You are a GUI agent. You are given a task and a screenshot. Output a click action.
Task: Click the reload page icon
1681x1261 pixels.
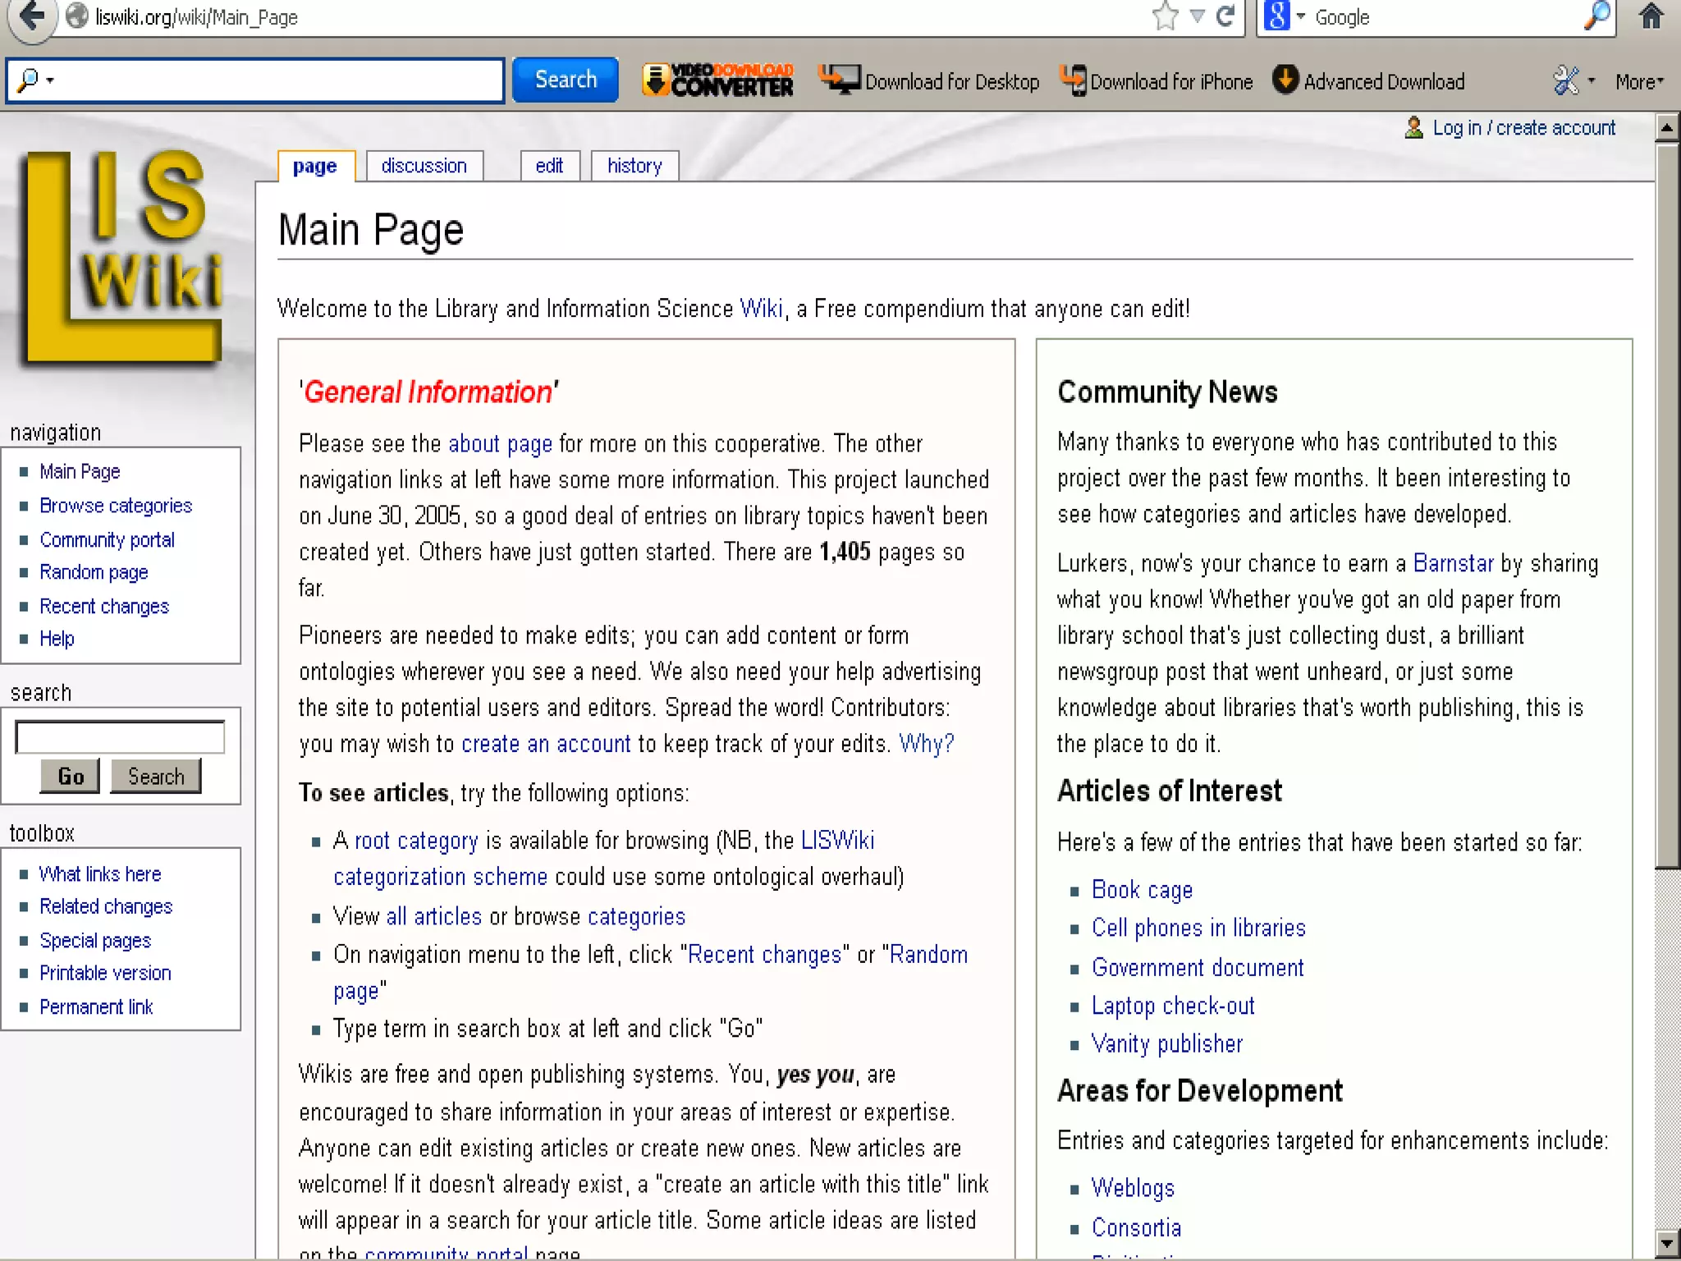[1225, 16]
